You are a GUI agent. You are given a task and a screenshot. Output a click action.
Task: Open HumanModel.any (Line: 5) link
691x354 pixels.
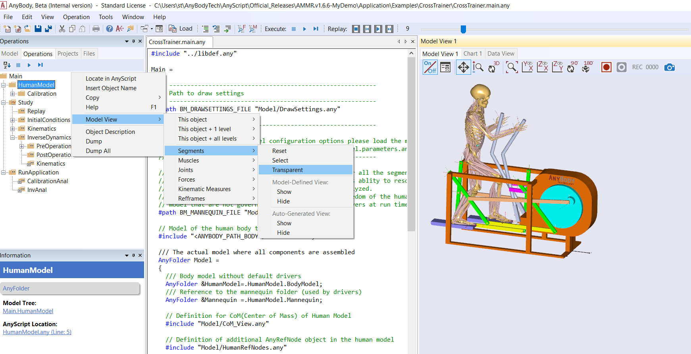click(37, 332)
